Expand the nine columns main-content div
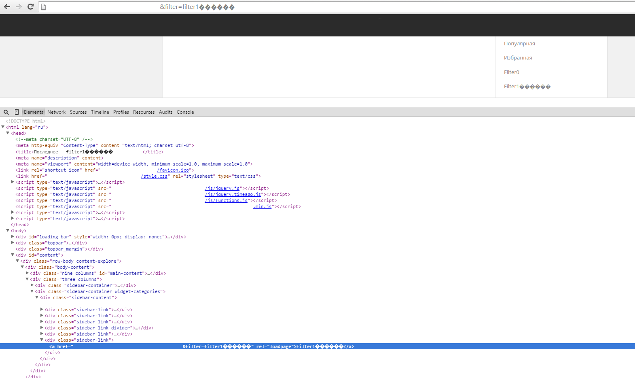 pos(27,273)
